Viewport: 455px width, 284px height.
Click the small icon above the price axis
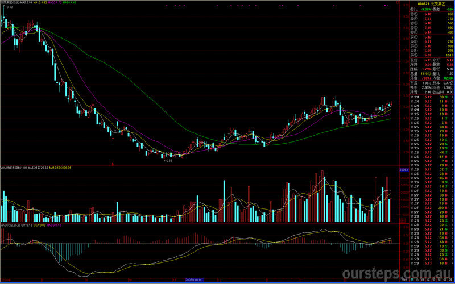(398, 2)
